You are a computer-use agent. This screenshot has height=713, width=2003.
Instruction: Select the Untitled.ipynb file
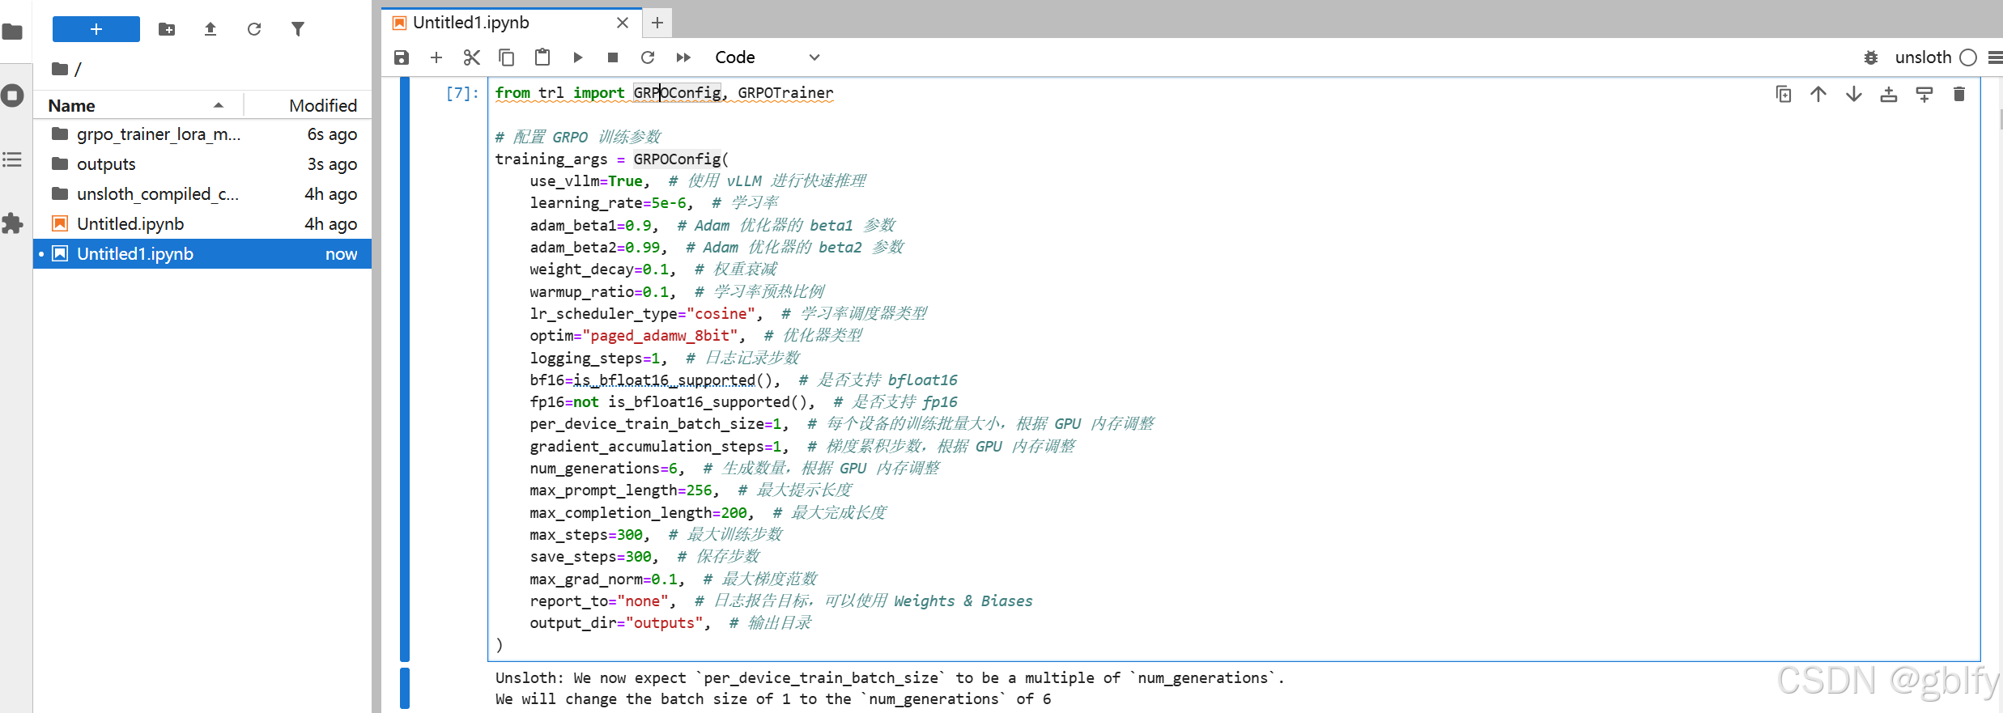point(202,224)
